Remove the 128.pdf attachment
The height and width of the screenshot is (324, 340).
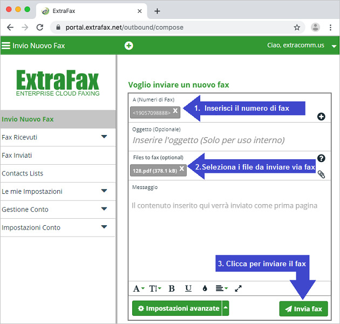click(182, 168)
